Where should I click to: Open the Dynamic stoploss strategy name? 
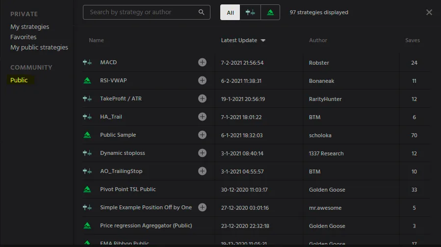point(123,153)
